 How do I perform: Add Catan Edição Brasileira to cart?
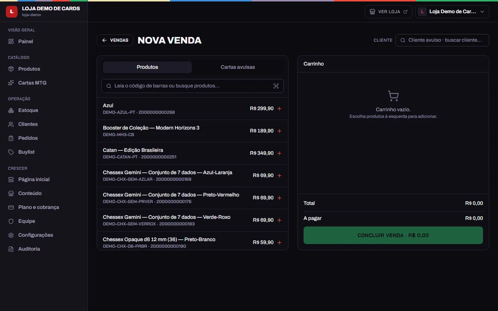(279, 153)
